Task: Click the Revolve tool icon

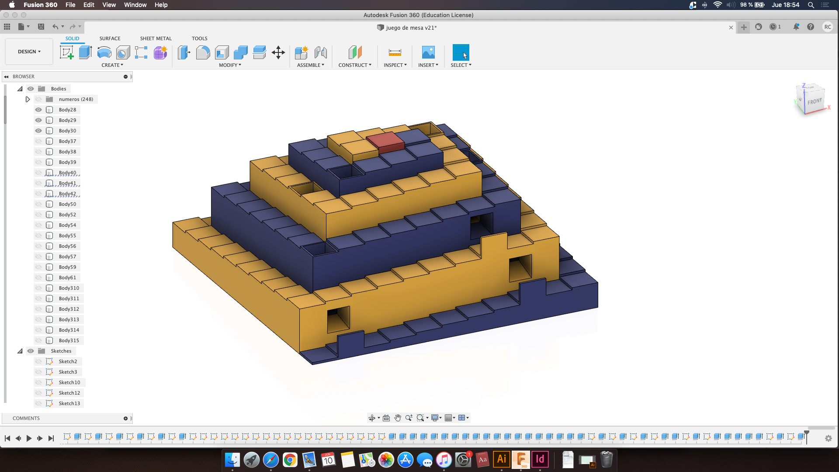Action: pos(104,52)
